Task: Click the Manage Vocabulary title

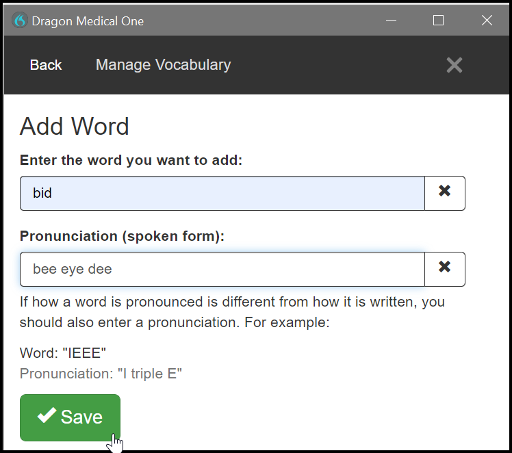Action: point(164,65)
